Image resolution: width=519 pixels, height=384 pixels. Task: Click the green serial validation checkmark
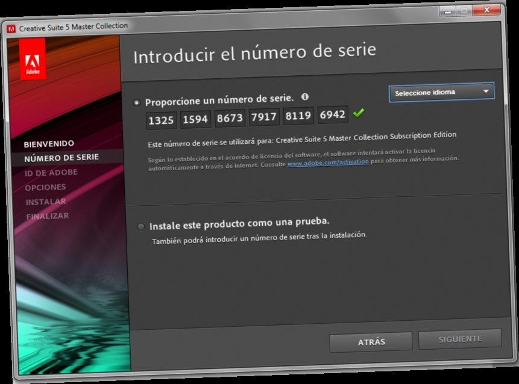point(359,113)
